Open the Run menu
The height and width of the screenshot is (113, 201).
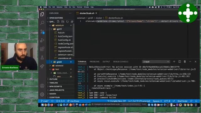[x=74, y=7]
